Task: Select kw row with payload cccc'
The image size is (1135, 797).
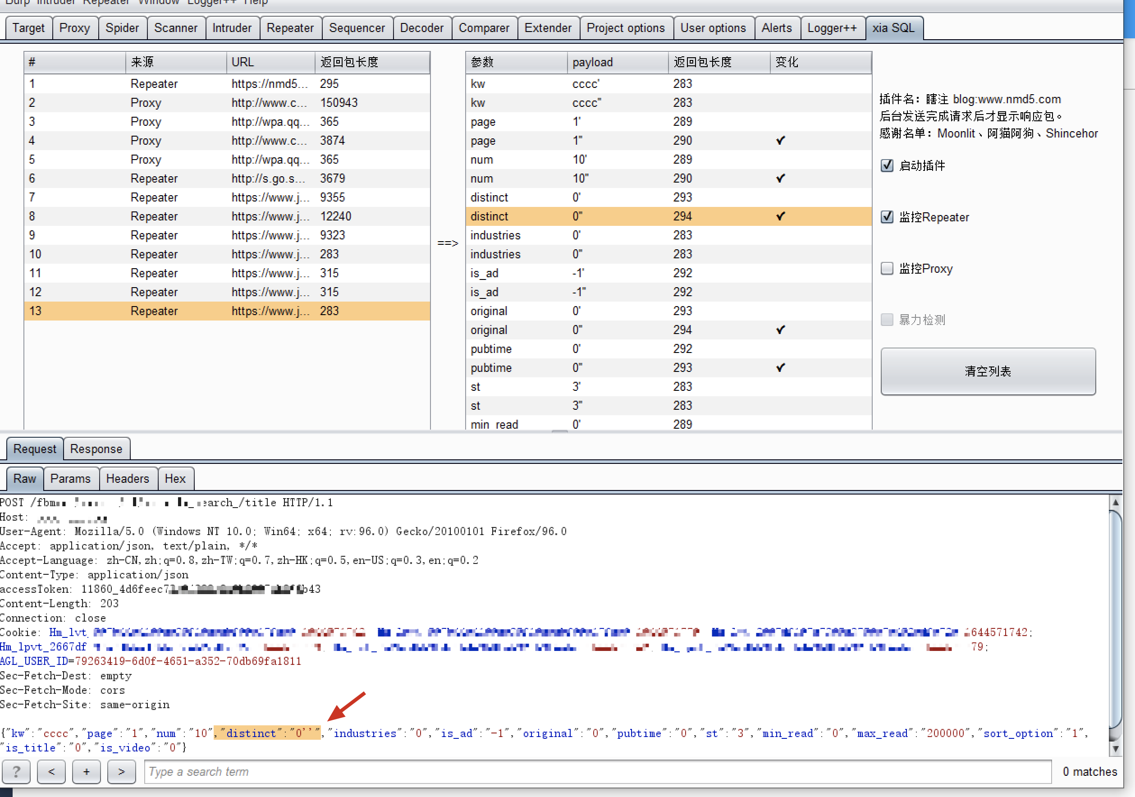Action: click(x=668, y=83)
